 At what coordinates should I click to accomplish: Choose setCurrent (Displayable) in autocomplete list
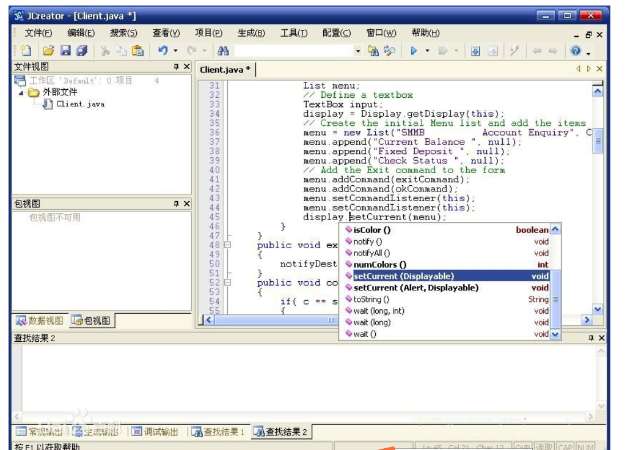tap(447, 276)
